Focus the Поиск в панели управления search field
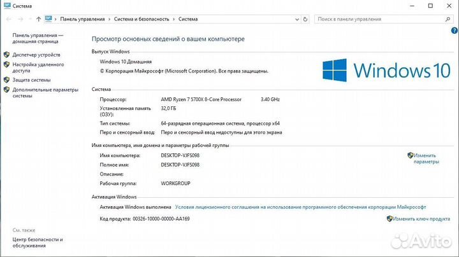Screen dimensions: 459x257 pyautogui.click(x=375, y=20)
